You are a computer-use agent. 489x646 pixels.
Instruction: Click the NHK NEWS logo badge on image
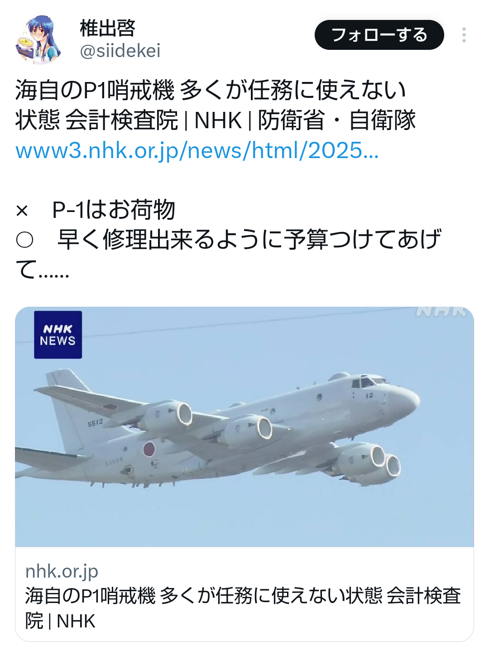click(x=58, y=335)
